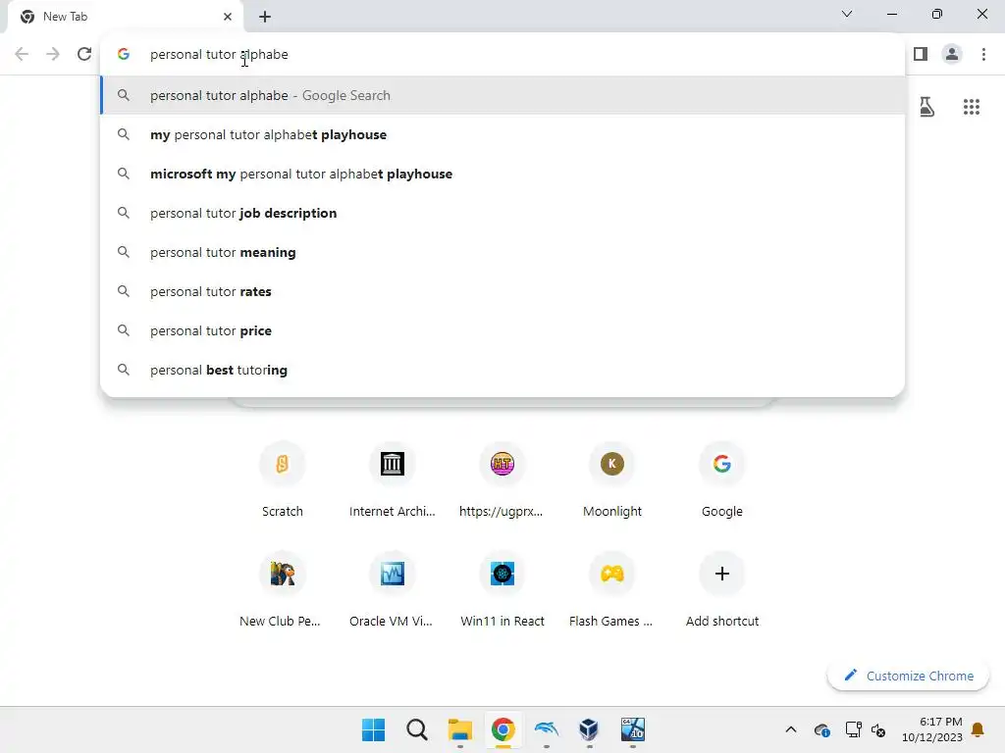Choose 'personal best tutoring' suggestion
The height and width of the screenshot is (753, 1005).
click(502, 370)
